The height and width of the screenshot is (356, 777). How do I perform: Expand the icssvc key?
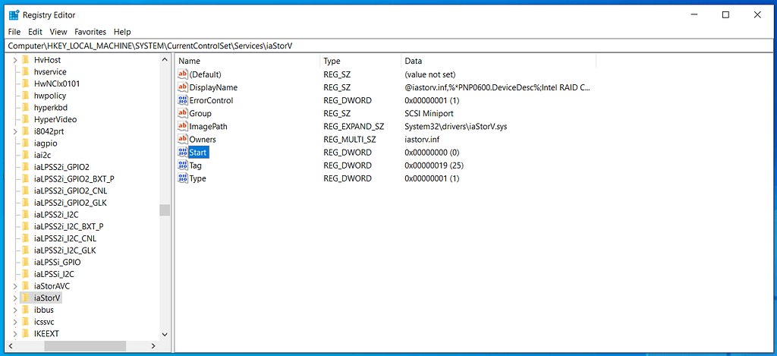pos(15,322)
